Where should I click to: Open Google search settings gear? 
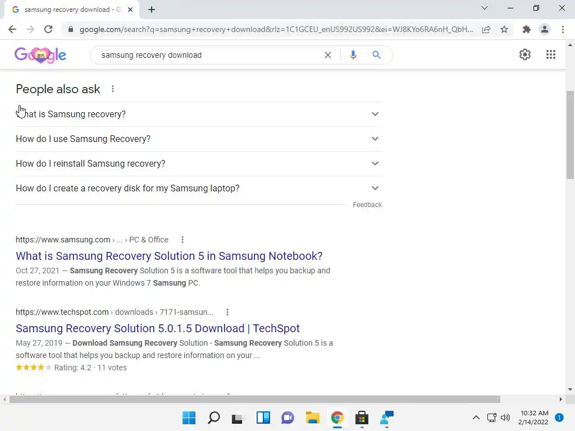coord(525,54)
